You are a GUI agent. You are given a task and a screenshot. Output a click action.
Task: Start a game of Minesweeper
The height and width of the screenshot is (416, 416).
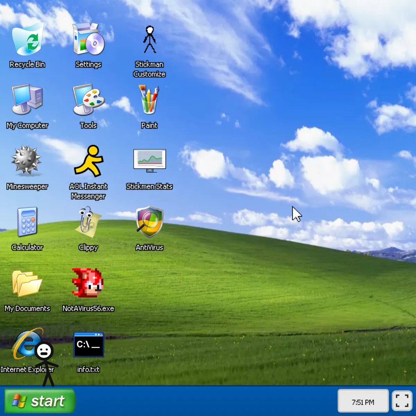27,161
